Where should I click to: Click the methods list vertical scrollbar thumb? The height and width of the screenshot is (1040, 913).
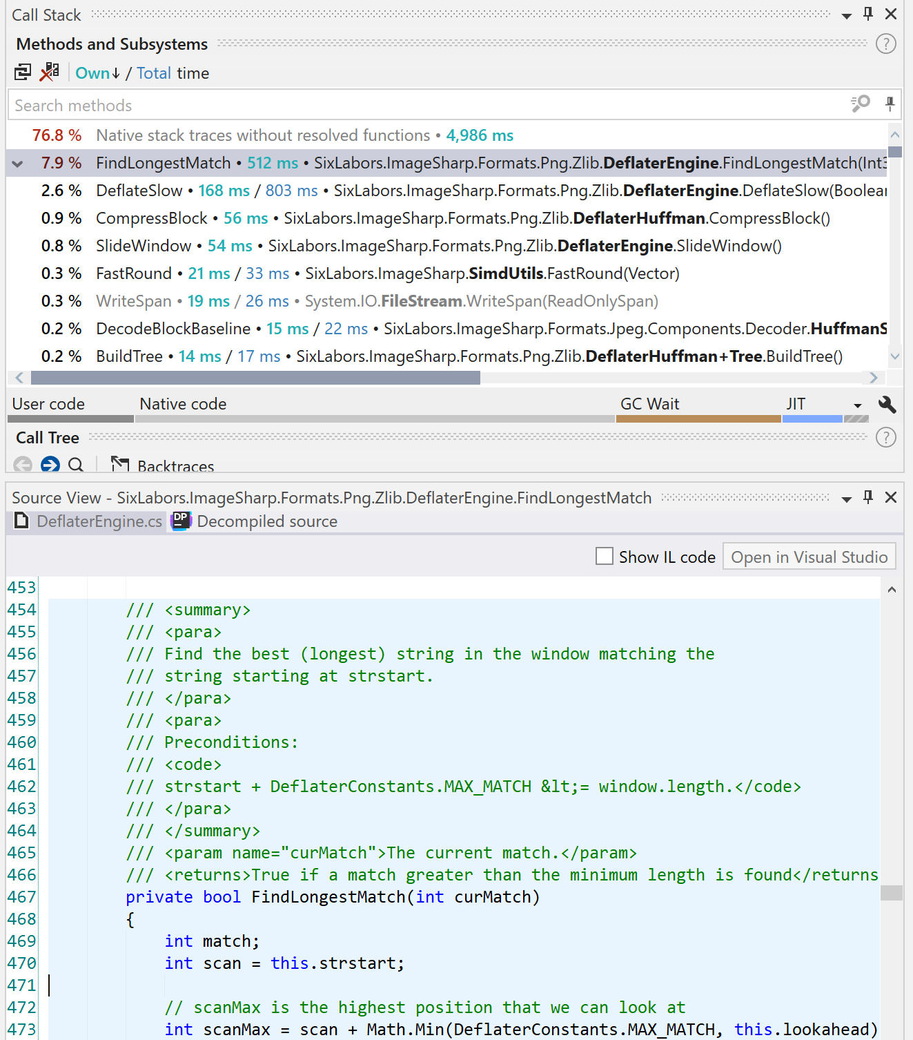pos(895,152)
